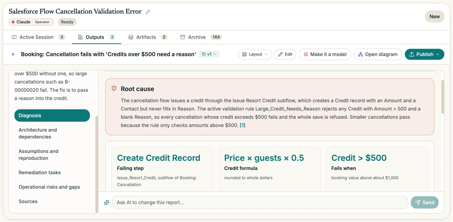Click 'rounded to whole dollars' text
453x222 pixels.
(x=248, y=178)
